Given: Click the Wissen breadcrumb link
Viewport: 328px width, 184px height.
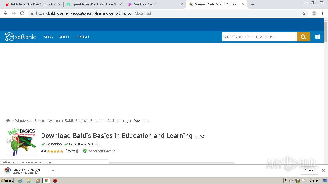Looking at the screenshot, I should pos(54,121).
